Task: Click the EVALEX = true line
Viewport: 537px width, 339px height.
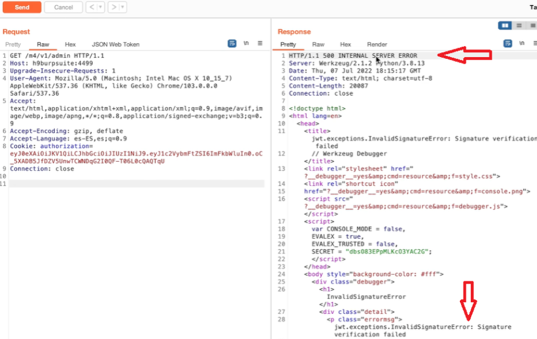Action: [338, 237]
